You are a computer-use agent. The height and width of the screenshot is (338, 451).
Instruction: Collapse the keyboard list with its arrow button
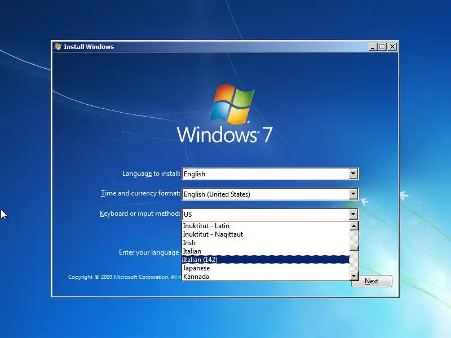tap(353, 214)
